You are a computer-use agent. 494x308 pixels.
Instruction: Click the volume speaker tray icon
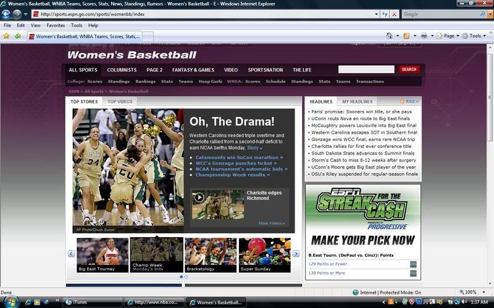(464, 302)
